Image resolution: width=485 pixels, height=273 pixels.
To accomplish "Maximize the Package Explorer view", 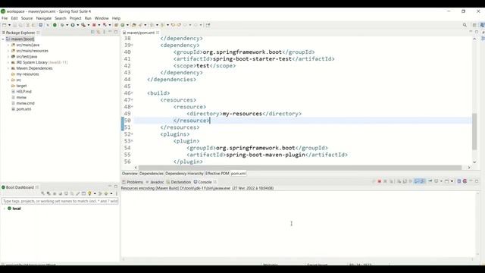I will [116, 32].
